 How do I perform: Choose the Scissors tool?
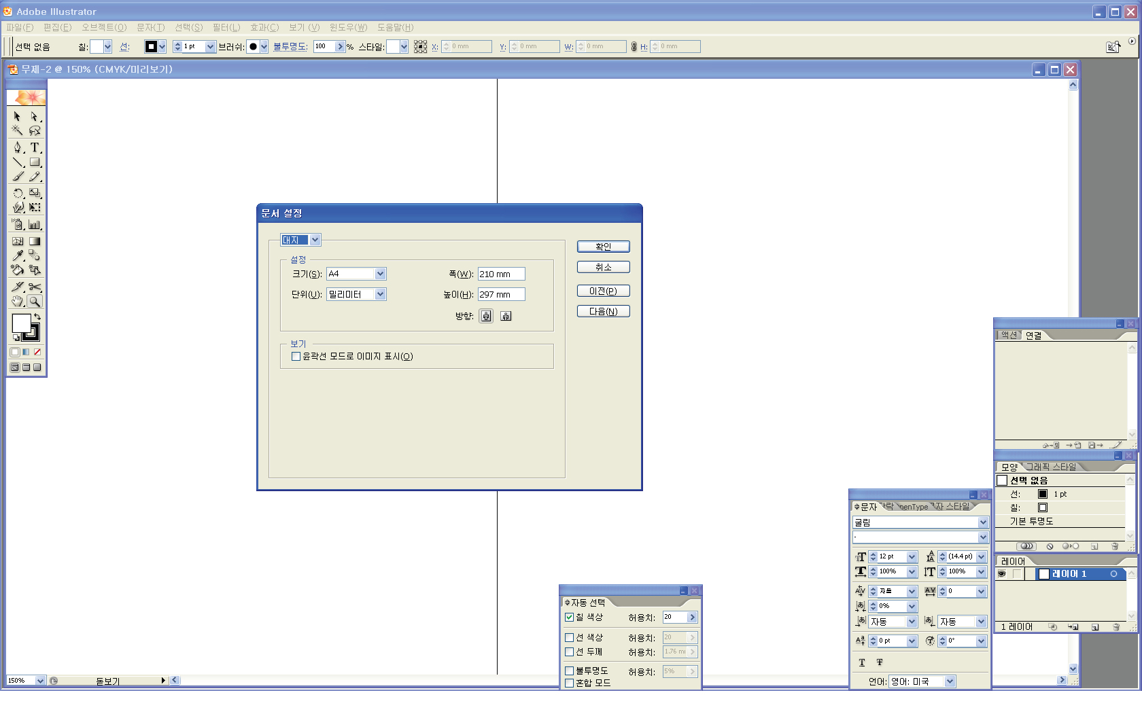[35, 287]
